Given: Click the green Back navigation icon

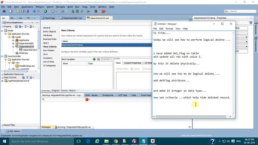Looking at the screenshot, I should click(x=46, y=11).
